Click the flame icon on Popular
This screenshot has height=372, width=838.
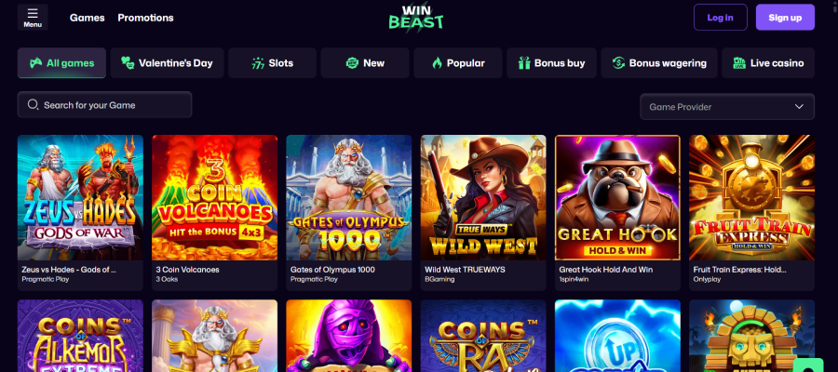438,63
